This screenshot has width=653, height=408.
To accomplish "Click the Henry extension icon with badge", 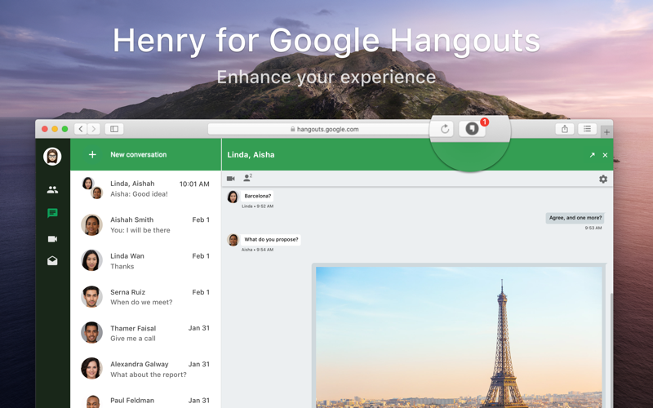I will tap(473, 129).
